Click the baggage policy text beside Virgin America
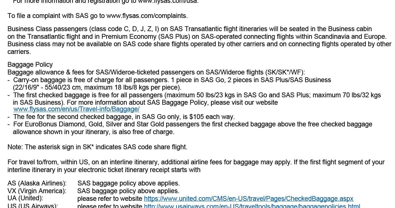This screenshot has height=208, width=395. (x=128, y=191)
